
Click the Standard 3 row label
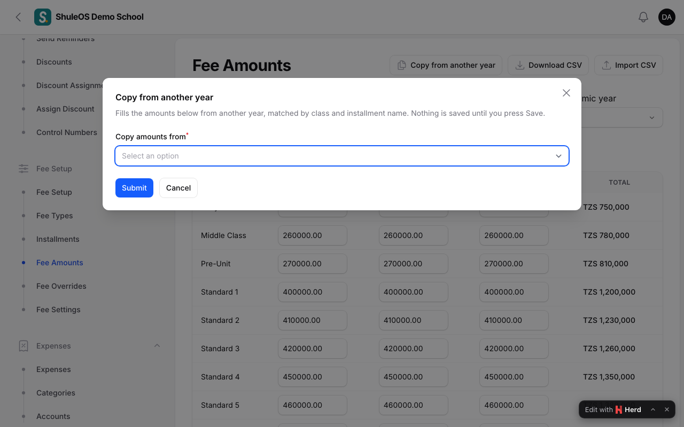point(220,349)
